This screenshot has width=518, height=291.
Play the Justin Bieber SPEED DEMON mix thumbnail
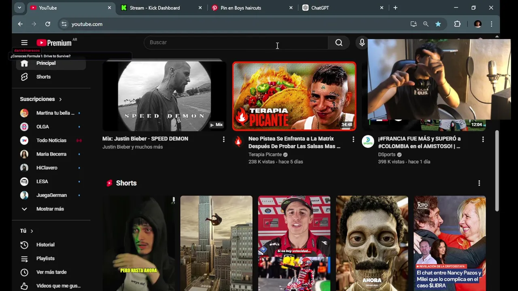point(164,96)
